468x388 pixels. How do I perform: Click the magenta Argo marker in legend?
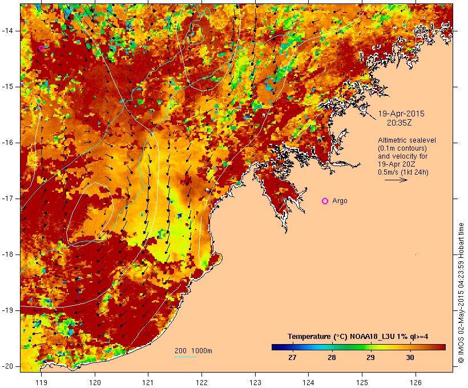[x=325, y=201]
